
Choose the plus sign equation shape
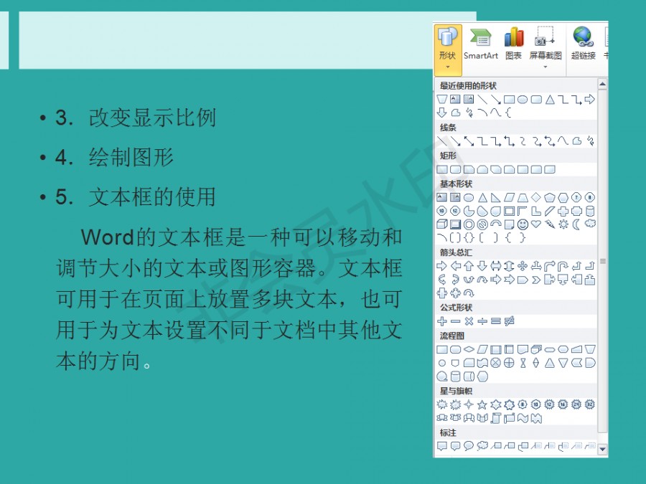(x=442, y=321)
